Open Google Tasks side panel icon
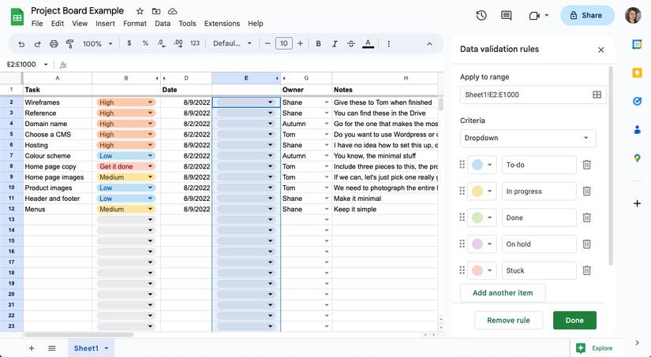The image size is (651, 357). (x=637, y=101)
